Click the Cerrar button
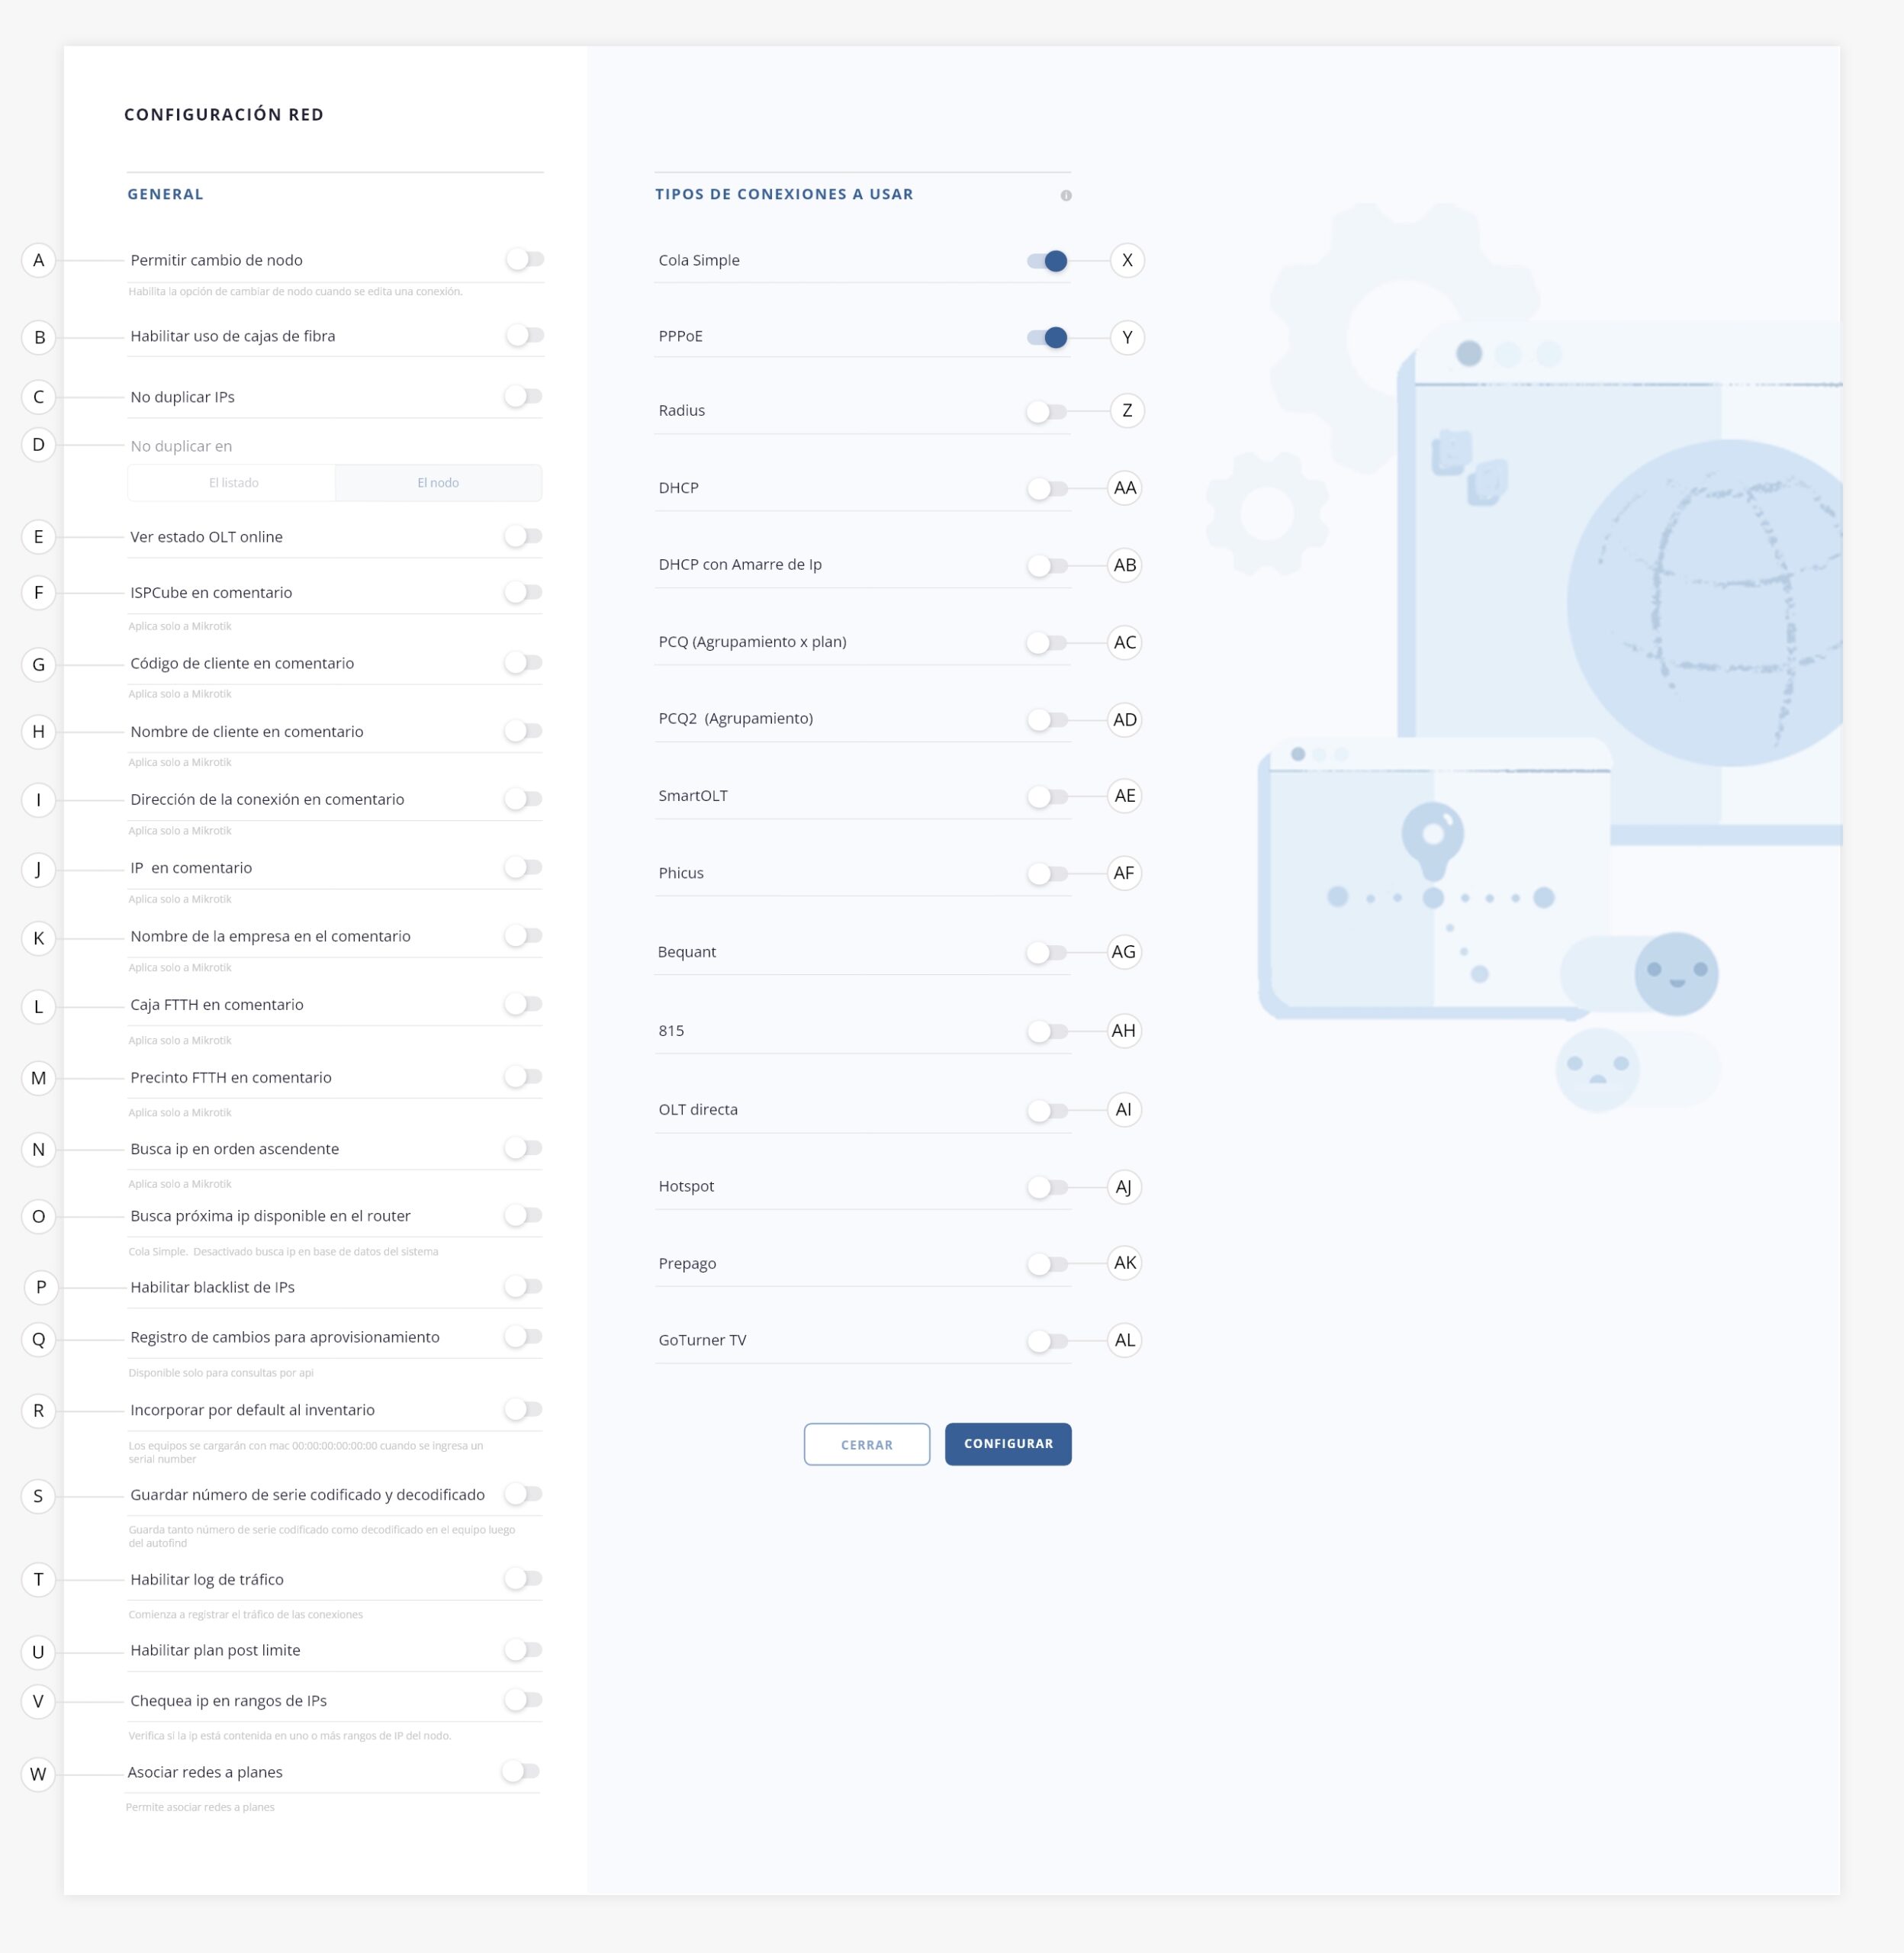The width and height of the screenshot is (1904, 1953). [x=866, y=1445]
